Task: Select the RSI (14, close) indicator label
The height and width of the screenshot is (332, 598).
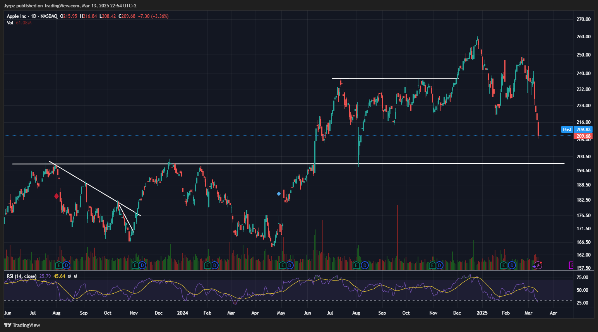Action: point(22,276)
